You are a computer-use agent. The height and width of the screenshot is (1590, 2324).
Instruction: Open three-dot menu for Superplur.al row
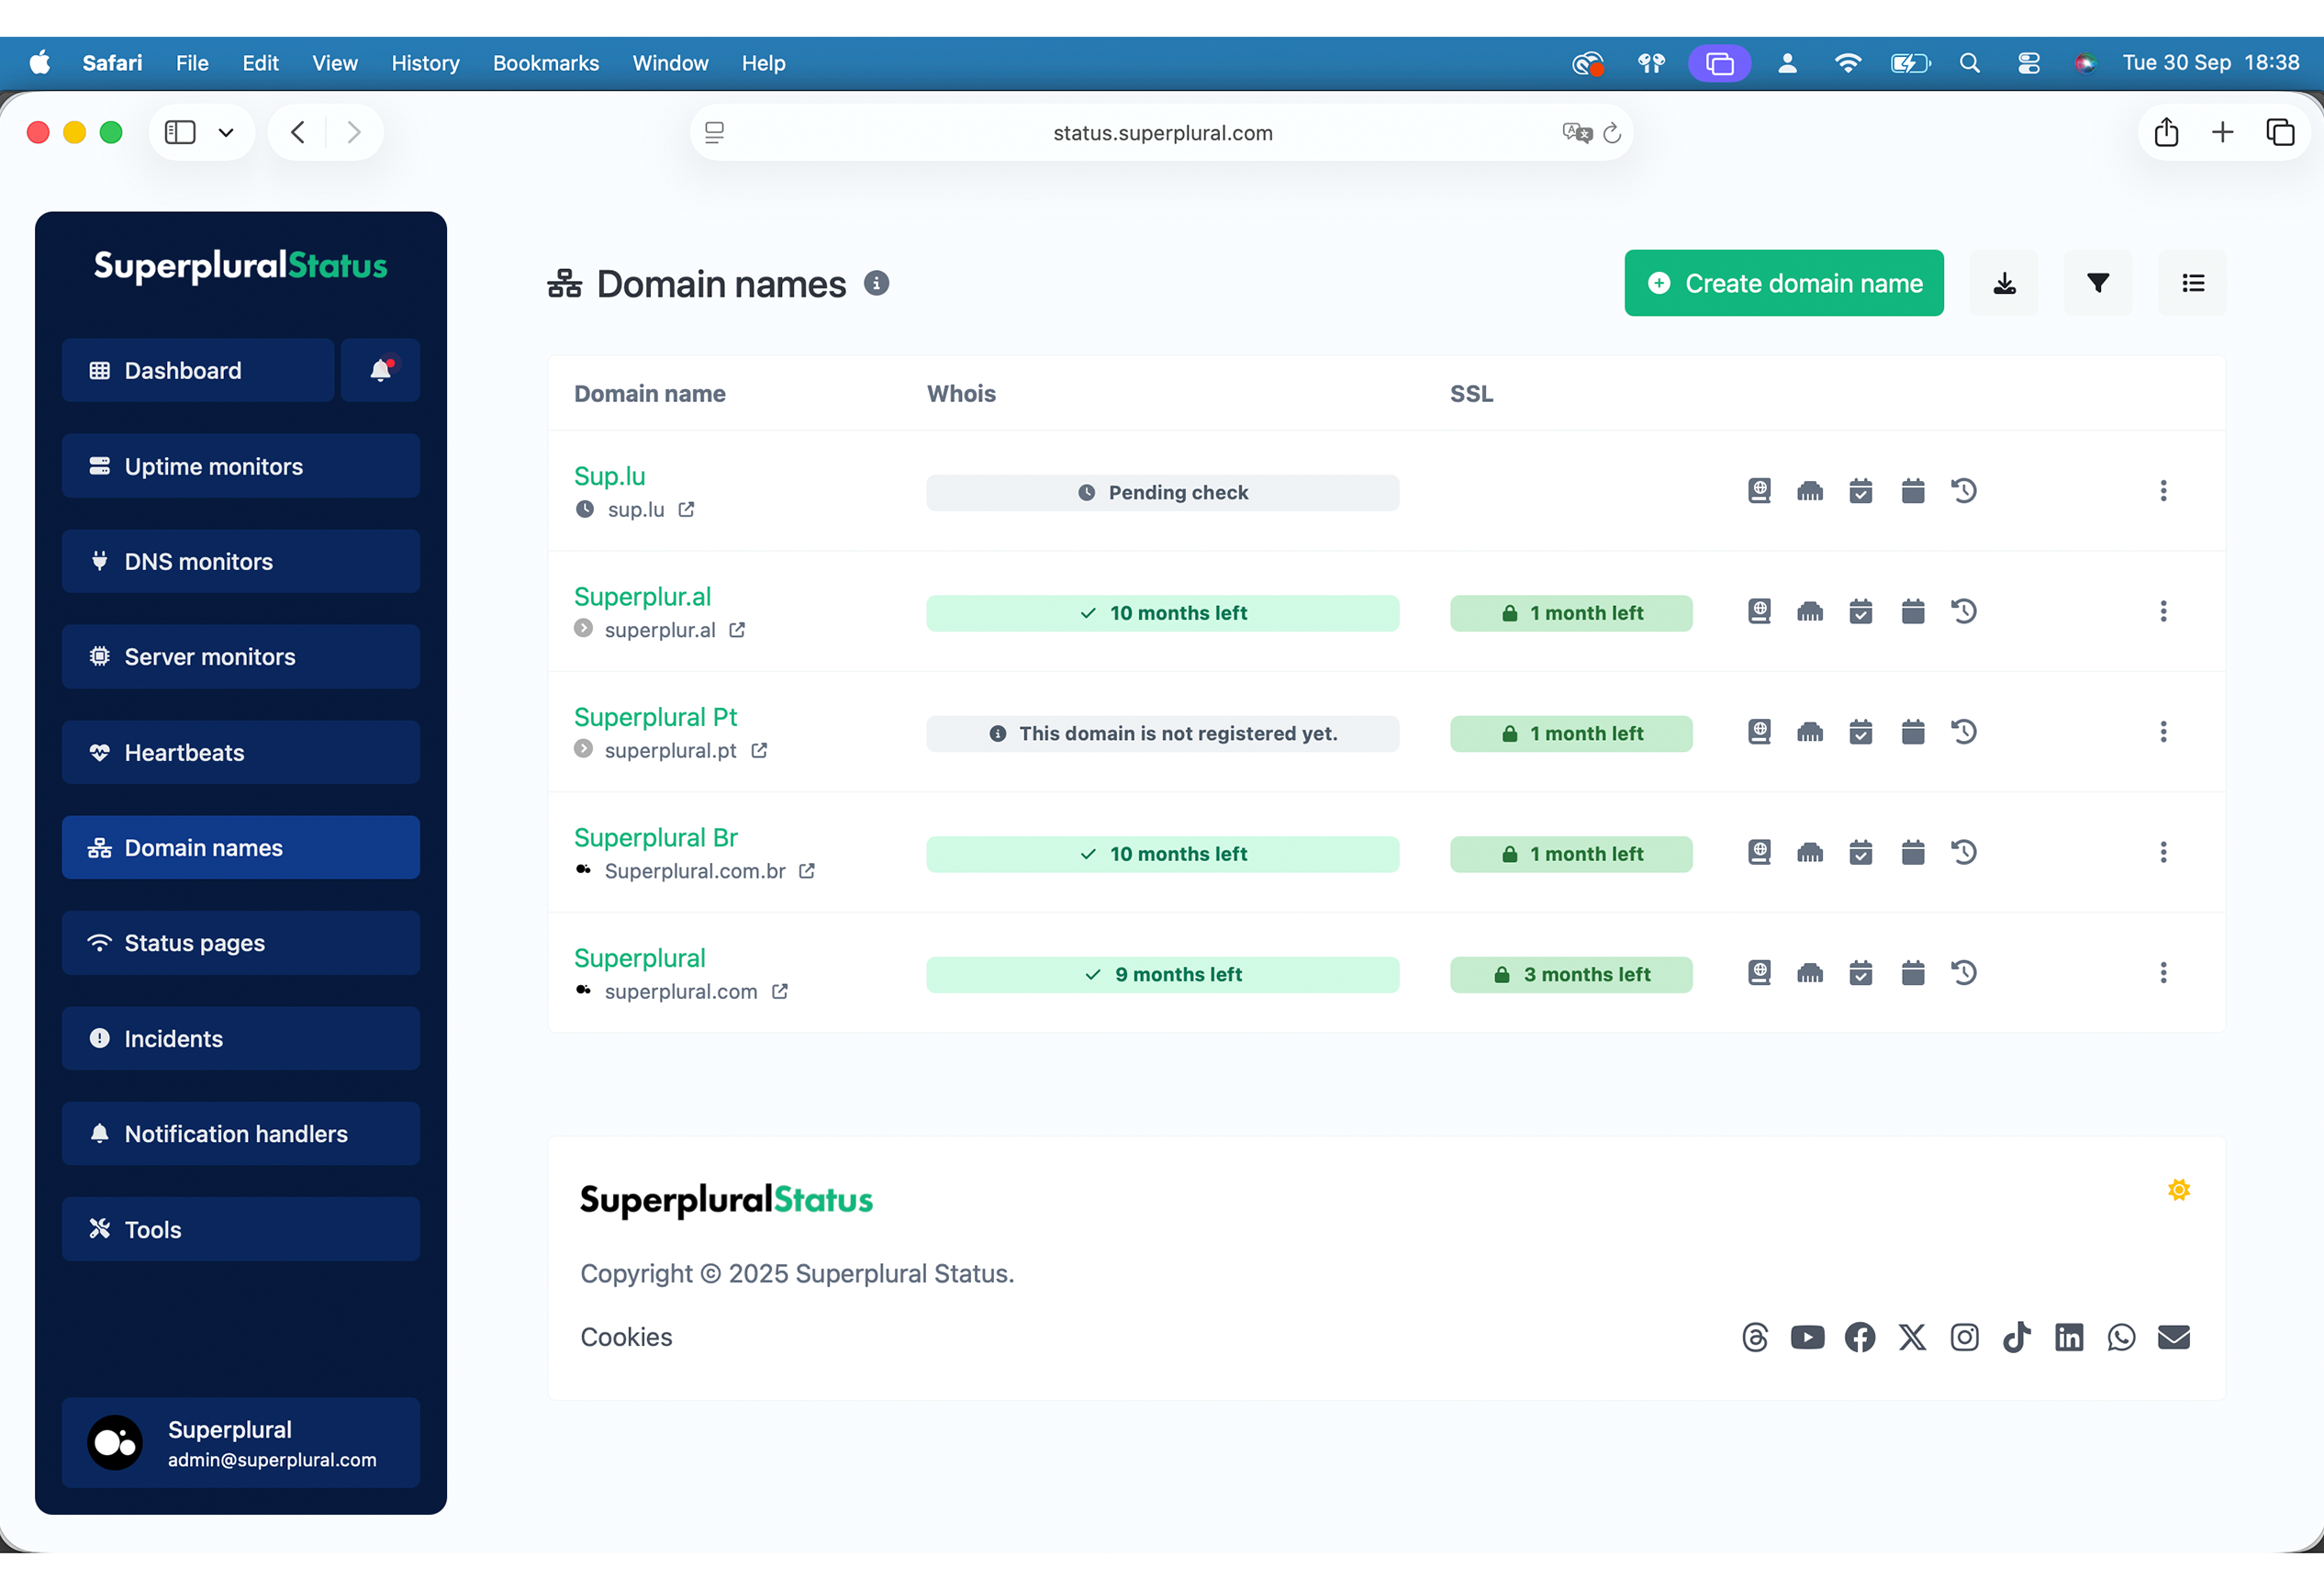pyautogui.click(x=2163, y=611)
